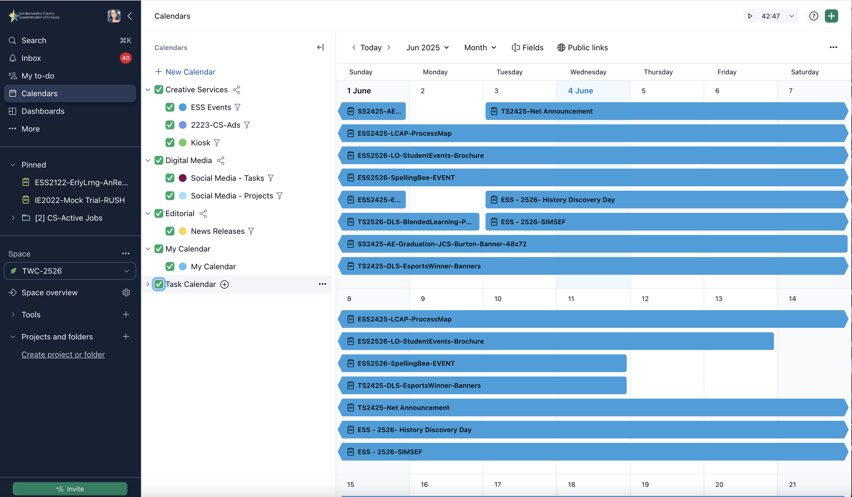Click filter icon next to News Releases
This screenshot has width=852, height=497.
251,231
